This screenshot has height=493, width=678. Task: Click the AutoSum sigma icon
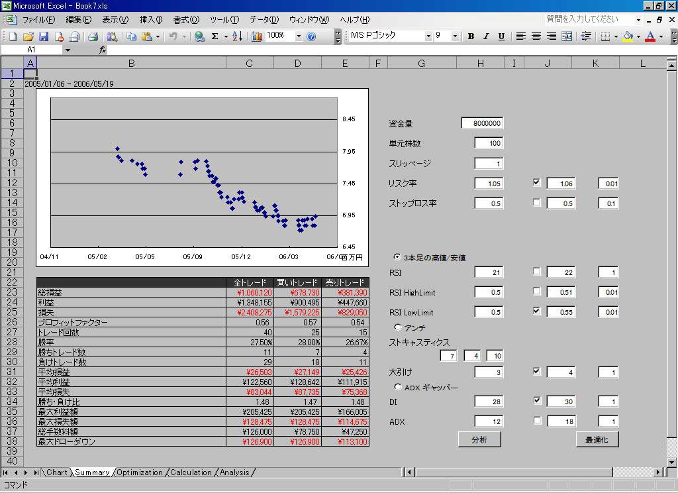(215, 36)
